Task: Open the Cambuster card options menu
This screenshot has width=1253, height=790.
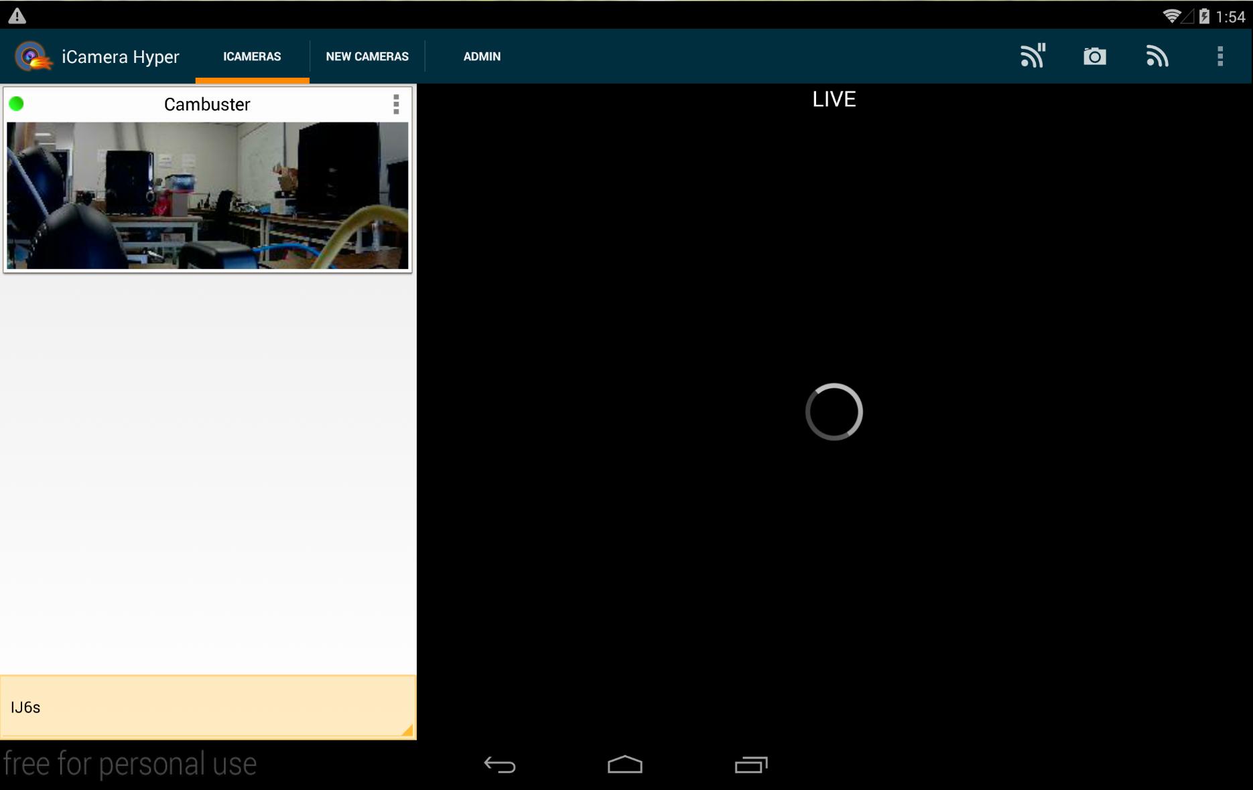Action: 396,104
